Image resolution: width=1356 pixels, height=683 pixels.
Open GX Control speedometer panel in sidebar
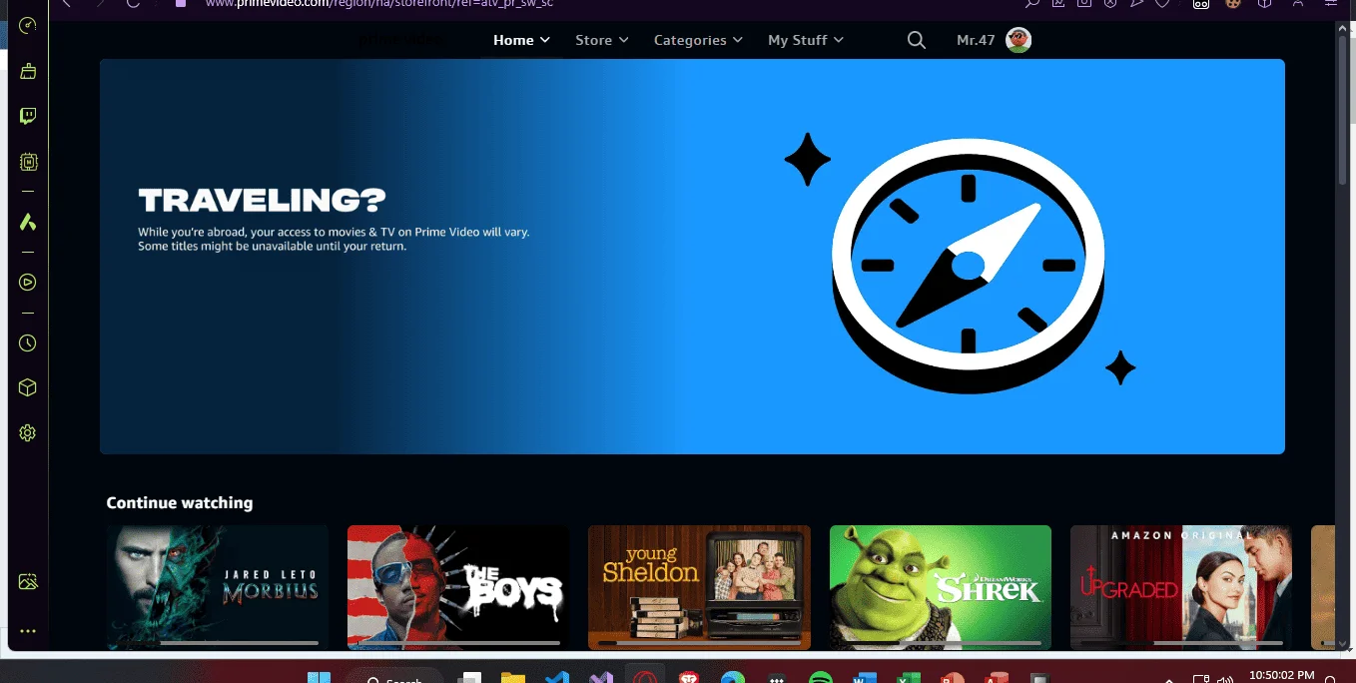point(28,25)
